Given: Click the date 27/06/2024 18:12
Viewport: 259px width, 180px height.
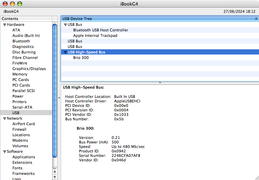Looking at the screenshot, I should pos(239,11).
